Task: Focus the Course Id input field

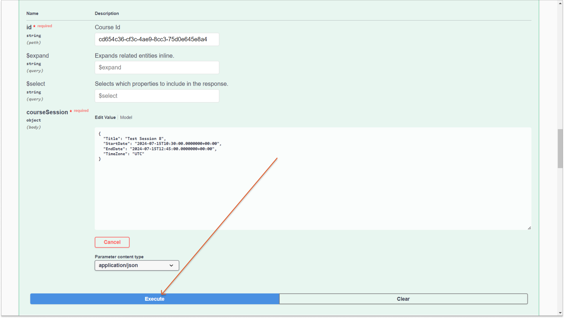Action: (x=157, y=39)
